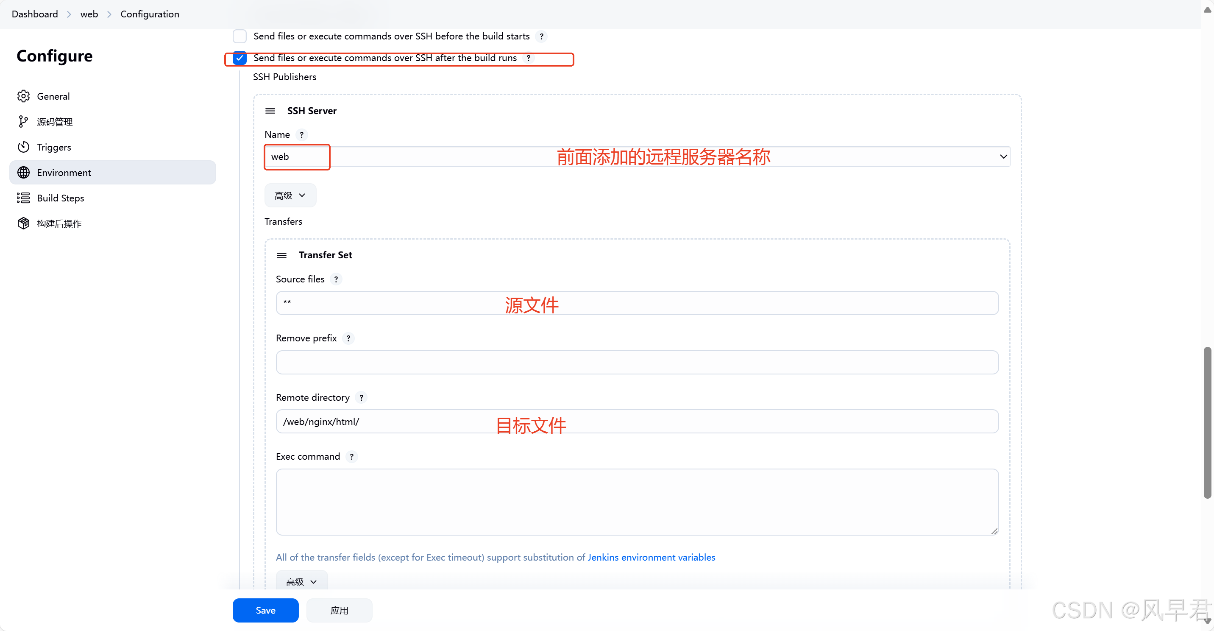This screenshot has height=631, width=1214.
Task: Click the source management branch icon
Action: tap(22, 122)
